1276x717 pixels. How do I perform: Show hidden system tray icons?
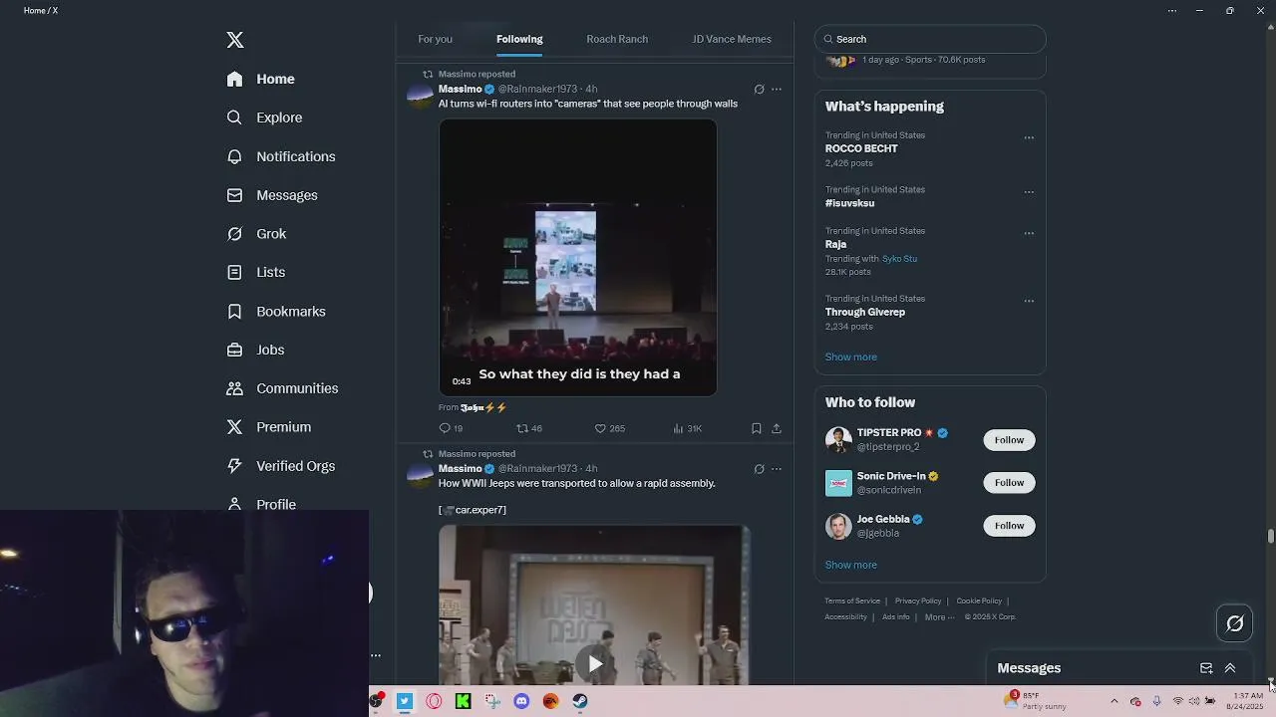pyautogui.click(x=1115, y=701)
